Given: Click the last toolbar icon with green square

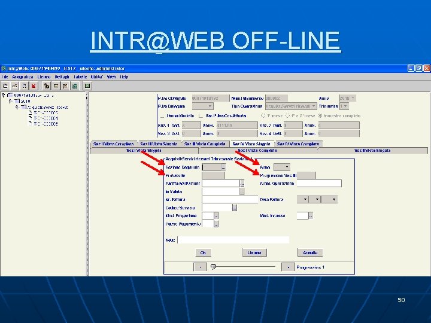Looking at the screenshot, I should point(87,86).
